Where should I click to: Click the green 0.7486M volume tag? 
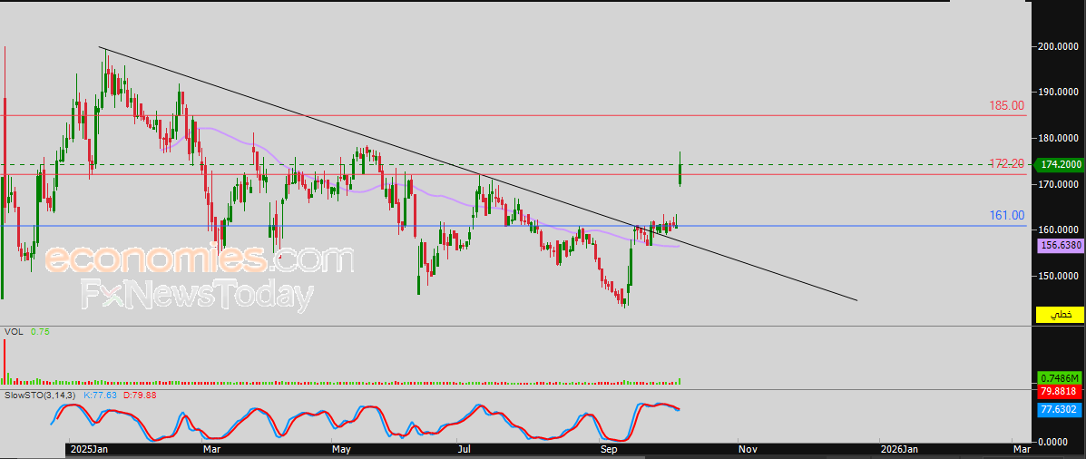coord(1060,377)
